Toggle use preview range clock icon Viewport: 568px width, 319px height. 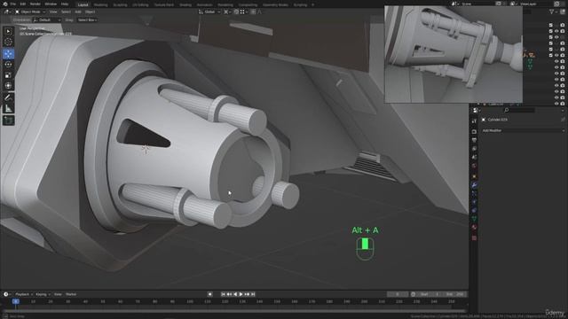414,294
